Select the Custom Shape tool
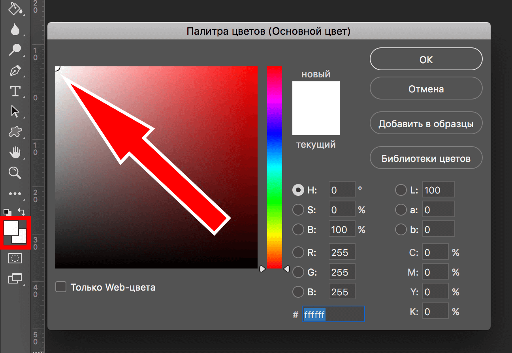This screenshot has height=353, width=512. tap(15, 131)
